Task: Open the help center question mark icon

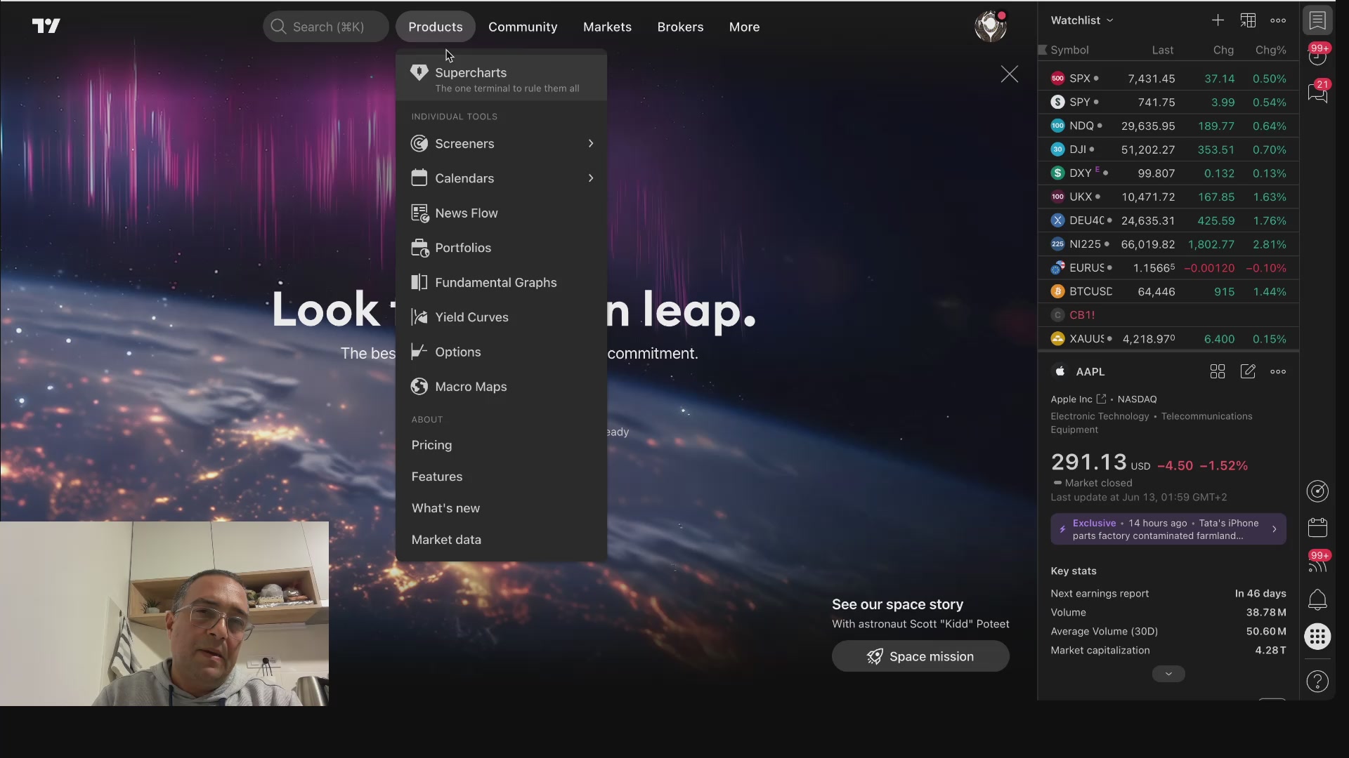Action: [1317, 681]
